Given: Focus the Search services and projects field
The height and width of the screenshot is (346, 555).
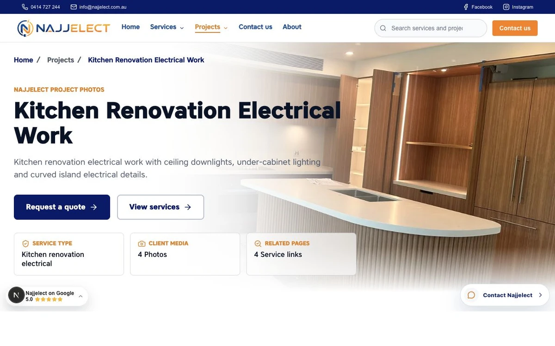Looking at the screenshot, I should pos(431,28).
